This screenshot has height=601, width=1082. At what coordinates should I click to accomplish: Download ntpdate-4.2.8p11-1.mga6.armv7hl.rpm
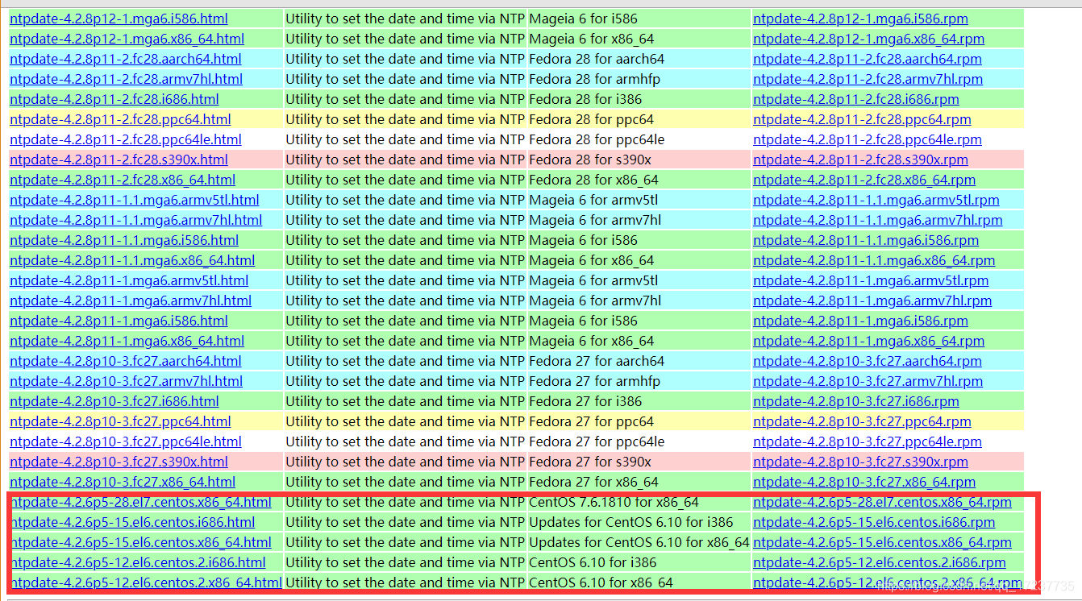pos(872,300)
